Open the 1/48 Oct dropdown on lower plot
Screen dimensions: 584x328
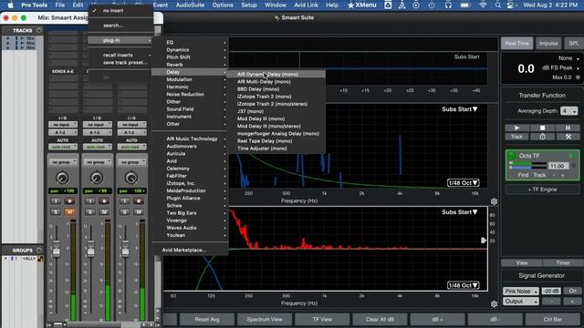point(463,285)
